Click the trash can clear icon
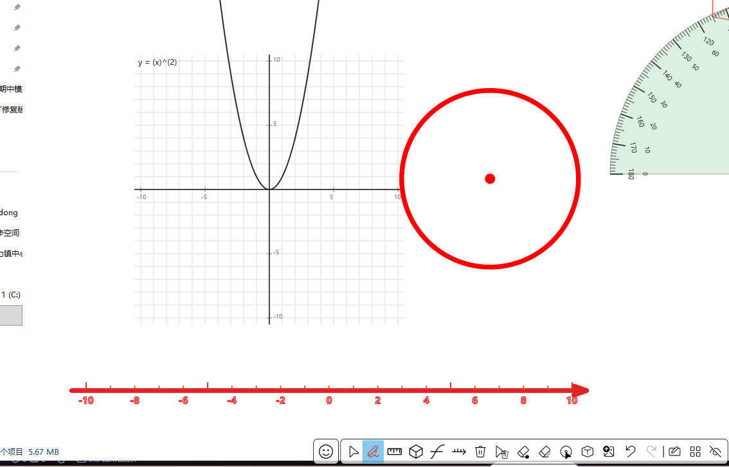 click(x=480, y=452)
